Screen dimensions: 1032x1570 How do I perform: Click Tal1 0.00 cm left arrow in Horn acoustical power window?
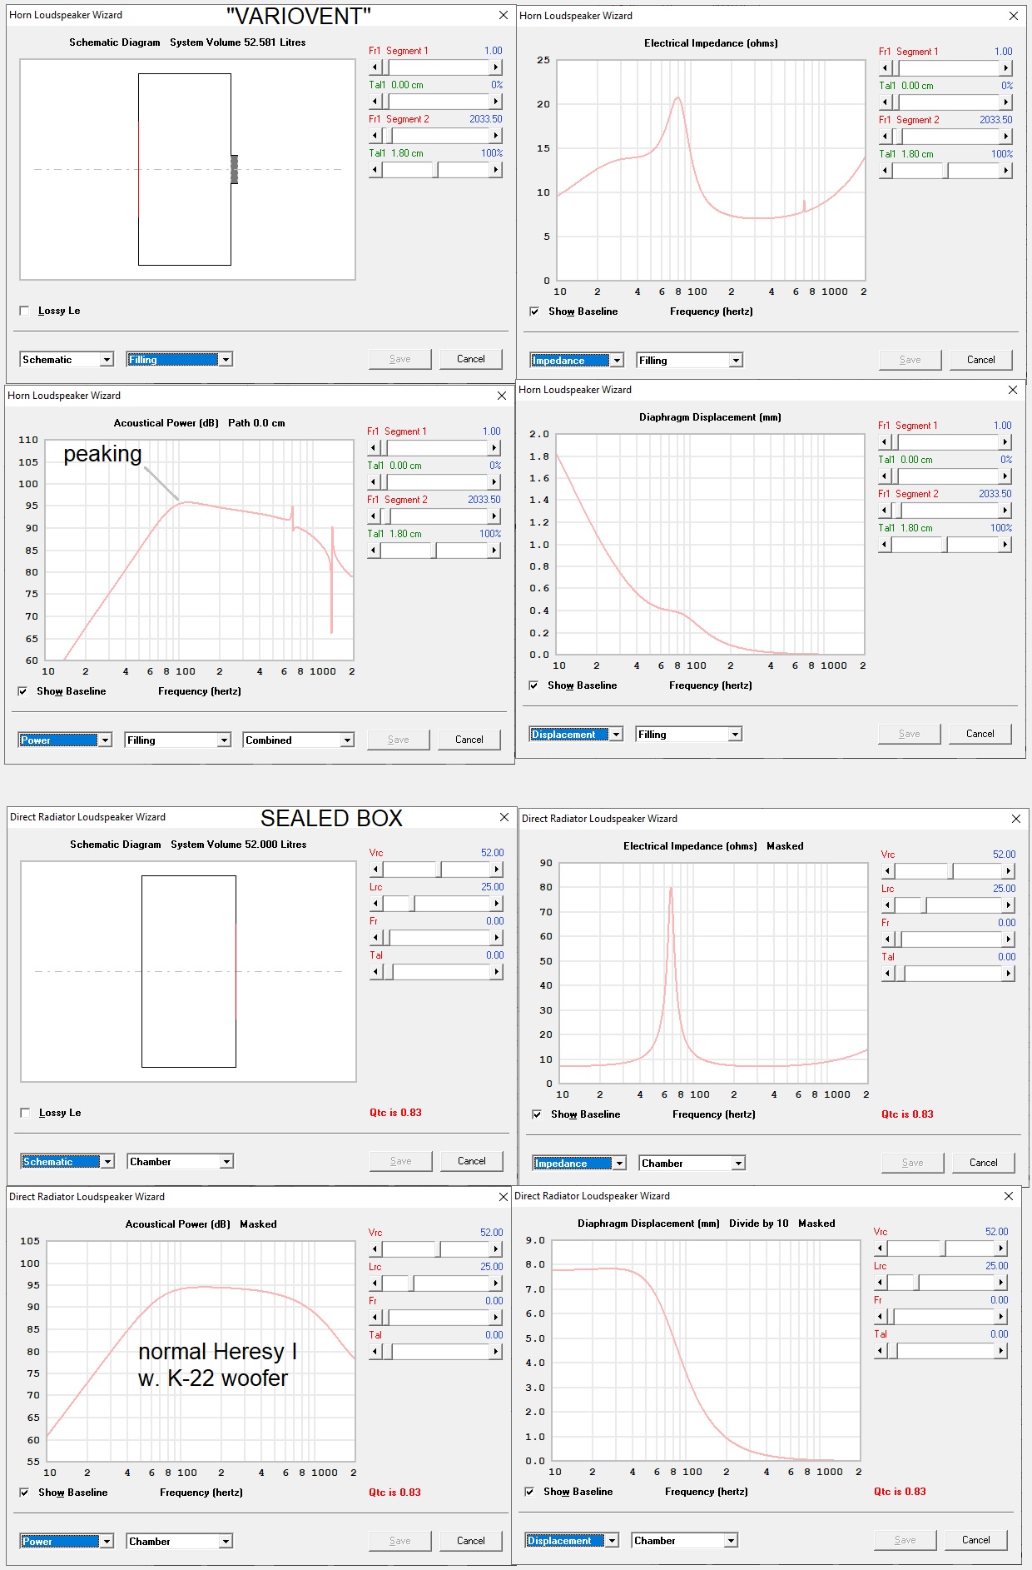[373, 482]
